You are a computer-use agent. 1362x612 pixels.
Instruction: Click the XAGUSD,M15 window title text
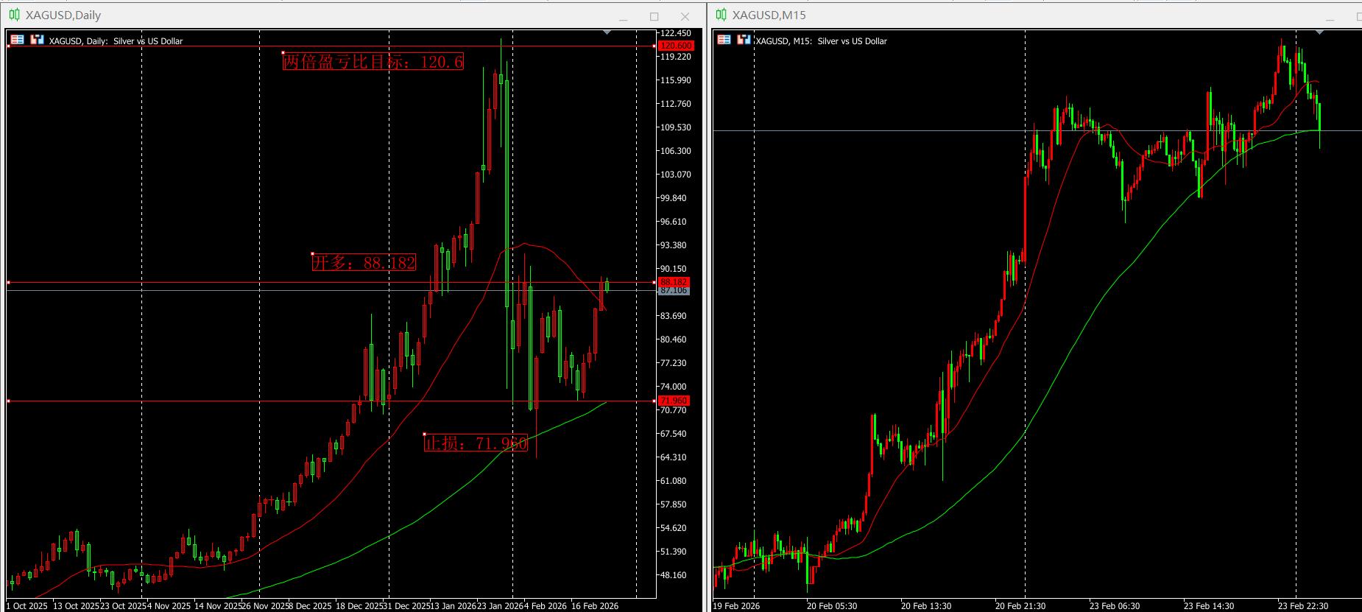coord(769,15)
